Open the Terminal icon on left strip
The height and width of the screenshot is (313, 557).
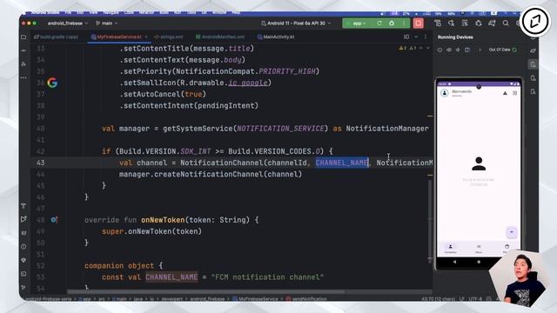pos(23,274)
